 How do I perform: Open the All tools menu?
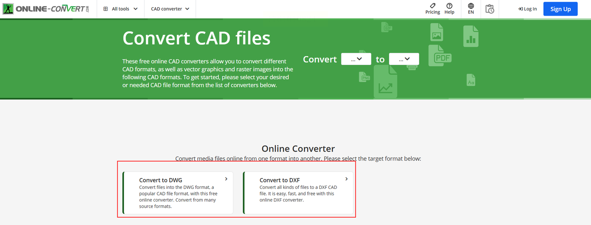120,9
